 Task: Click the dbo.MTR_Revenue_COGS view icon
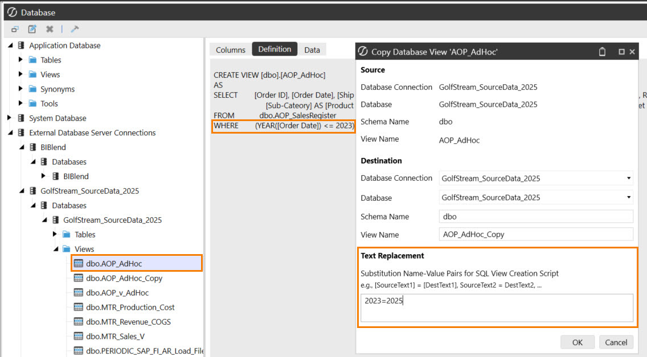pyautogui.click(x=79, y=322)
